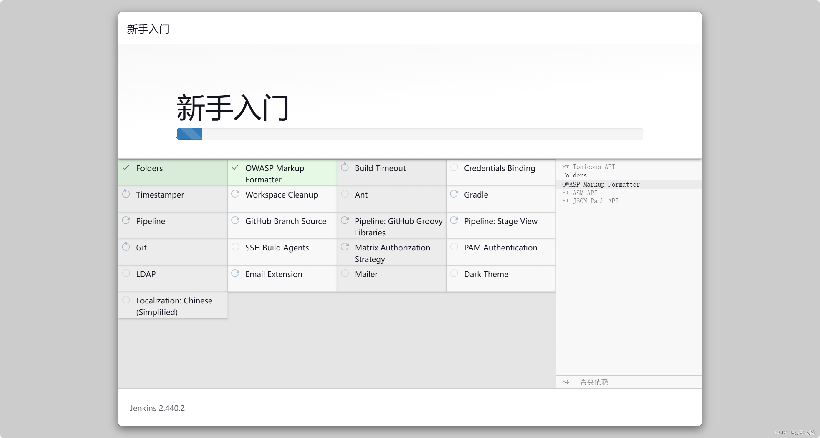
Task: Click the 'Folders' entry in install log
Action: point(574,175)
